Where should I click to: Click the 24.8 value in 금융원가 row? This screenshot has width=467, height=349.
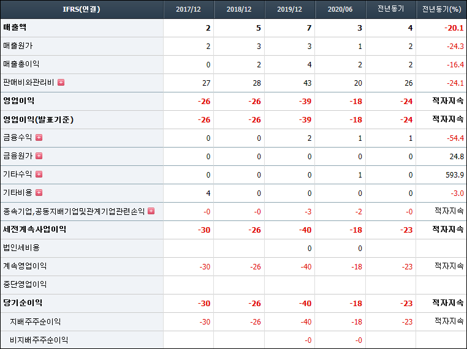(457, 157)
